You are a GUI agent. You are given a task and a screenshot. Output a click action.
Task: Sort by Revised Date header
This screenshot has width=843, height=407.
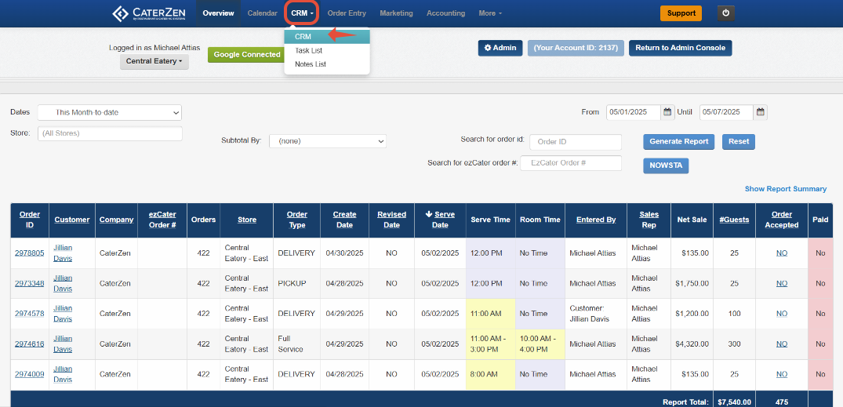(x=391, y=220)
